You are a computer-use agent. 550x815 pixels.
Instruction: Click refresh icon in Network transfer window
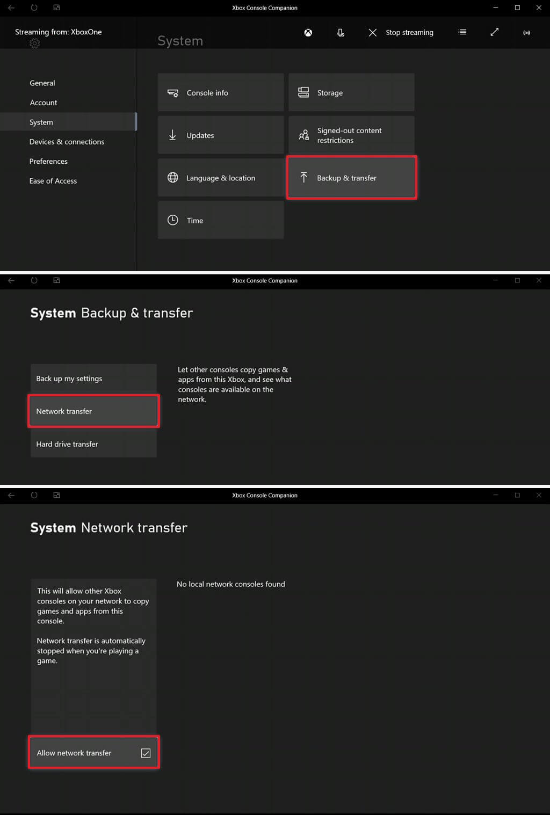[x=34, y=495]
